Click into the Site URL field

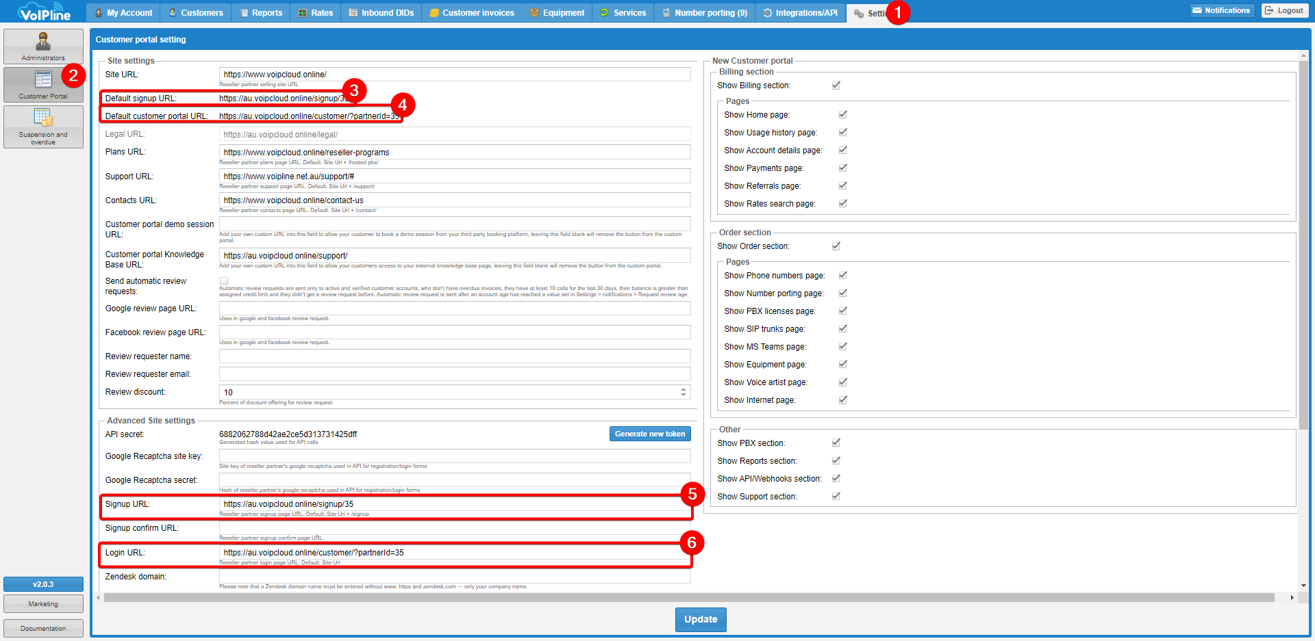pyautogui.click(x=455, y=75)
